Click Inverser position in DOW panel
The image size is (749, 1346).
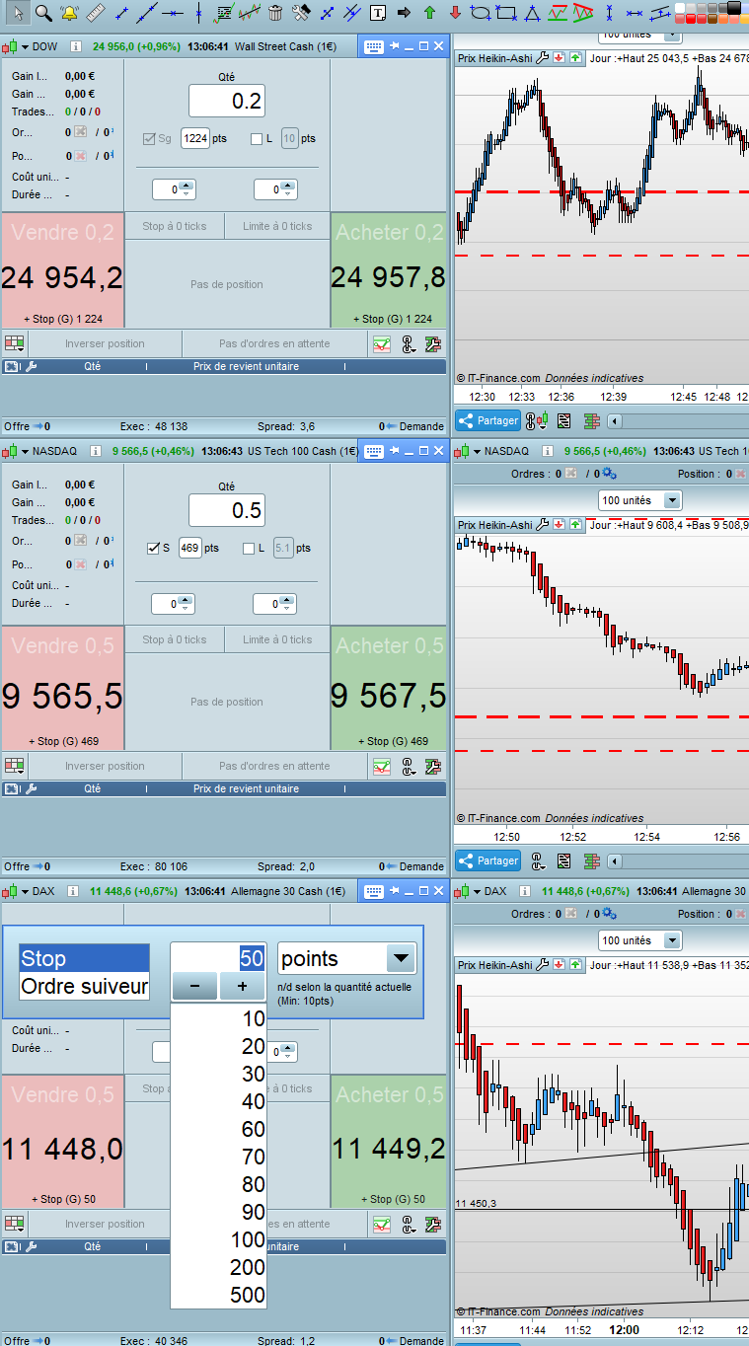click(105, 344)
